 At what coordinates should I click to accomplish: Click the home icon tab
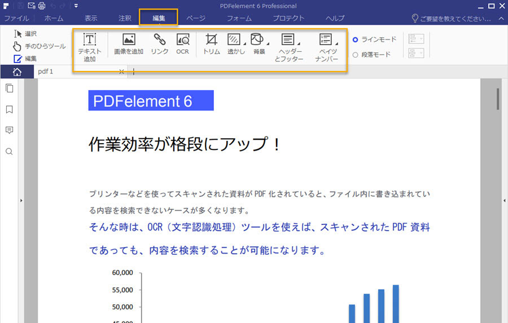tap(17, 72)
